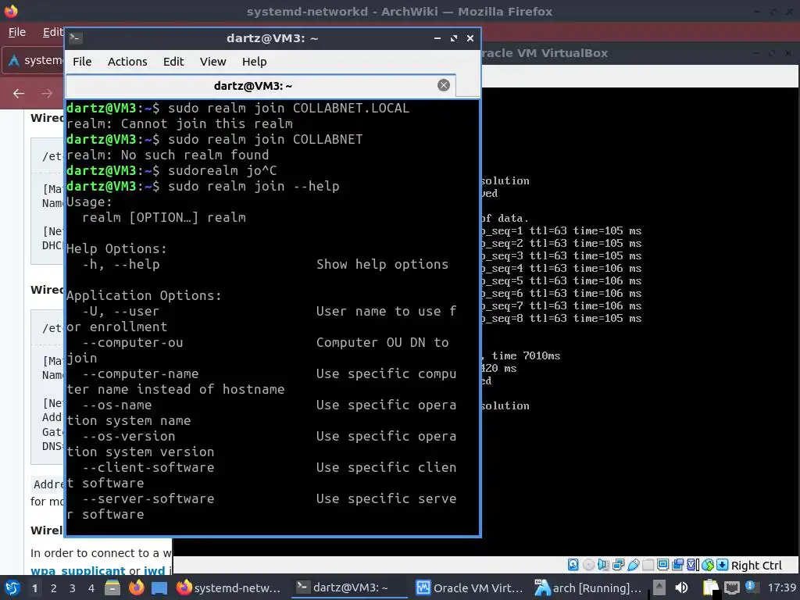This screenshot has width=800, height=600.
Task: Open the application menu on the taskbar
Action: [x=12, y=587]
